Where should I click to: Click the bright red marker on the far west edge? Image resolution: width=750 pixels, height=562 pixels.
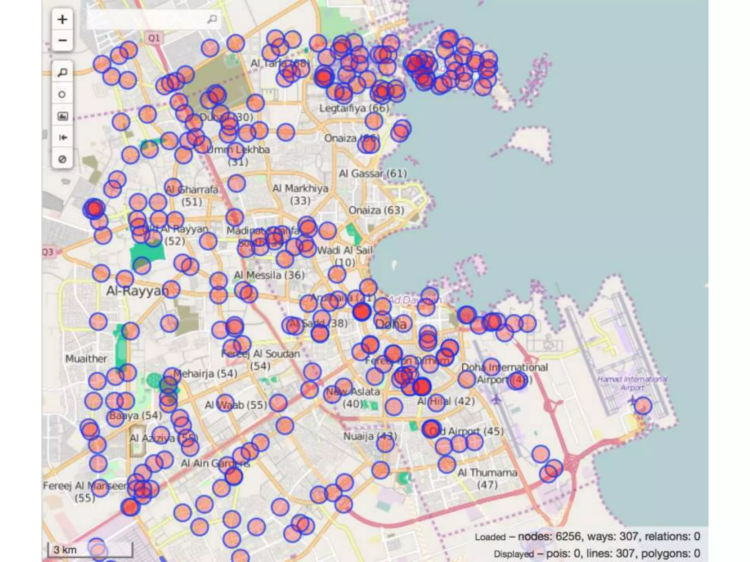(94, 209)
